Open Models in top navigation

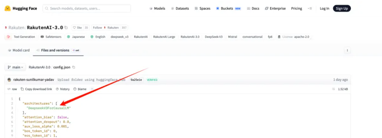click(157, 9)
